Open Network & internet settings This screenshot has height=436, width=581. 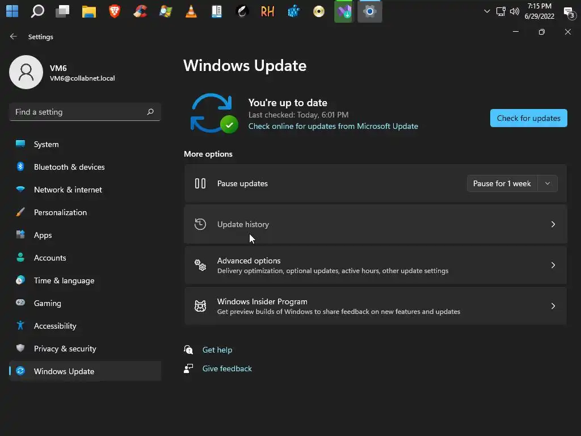click(x=85, y=190)
